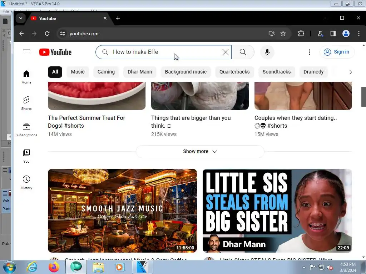Open Little Sis Steals From Big Sister thumbnail
366x274 pixels.
click(277, 210)
